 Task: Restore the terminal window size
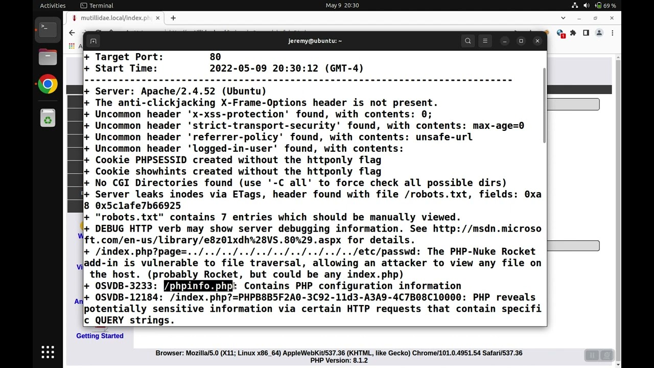coord(521,41)
